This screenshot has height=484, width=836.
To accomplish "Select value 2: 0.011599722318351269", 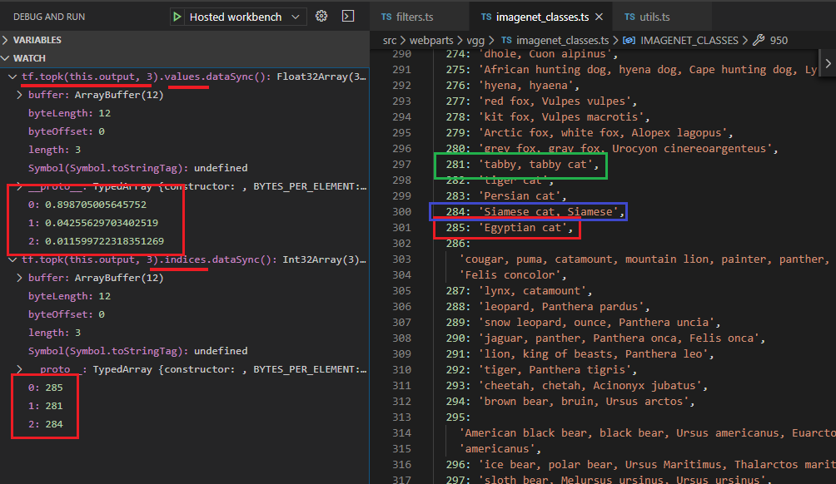I will (96, 241).
